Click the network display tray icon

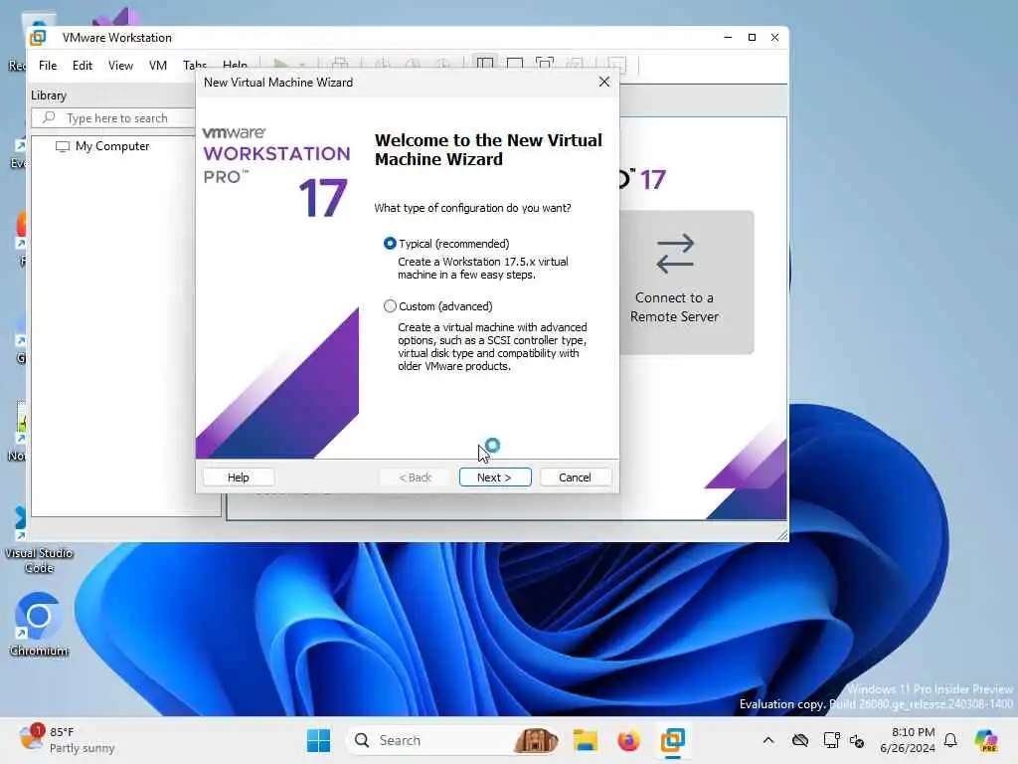pos(831,740)
